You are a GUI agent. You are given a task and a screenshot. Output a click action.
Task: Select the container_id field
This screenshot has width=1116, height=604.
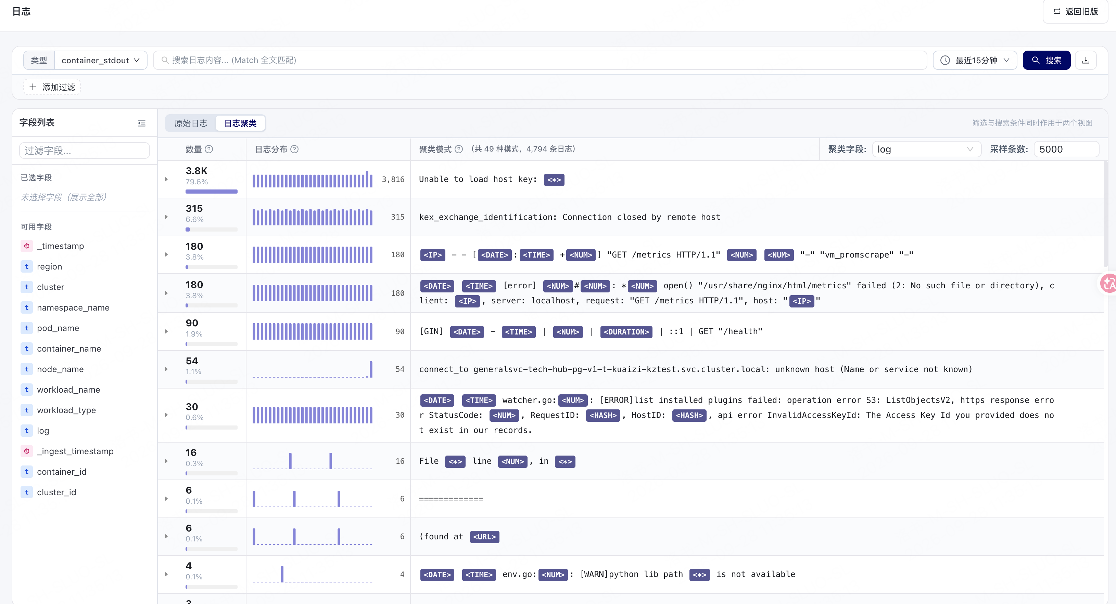(x=62, y=472)
